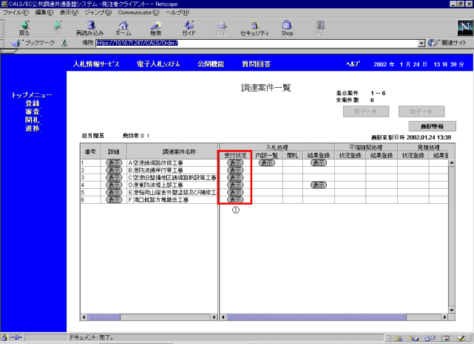
Task: Click the right table vertical scrollbar up arrow
Action: [452, 163]
